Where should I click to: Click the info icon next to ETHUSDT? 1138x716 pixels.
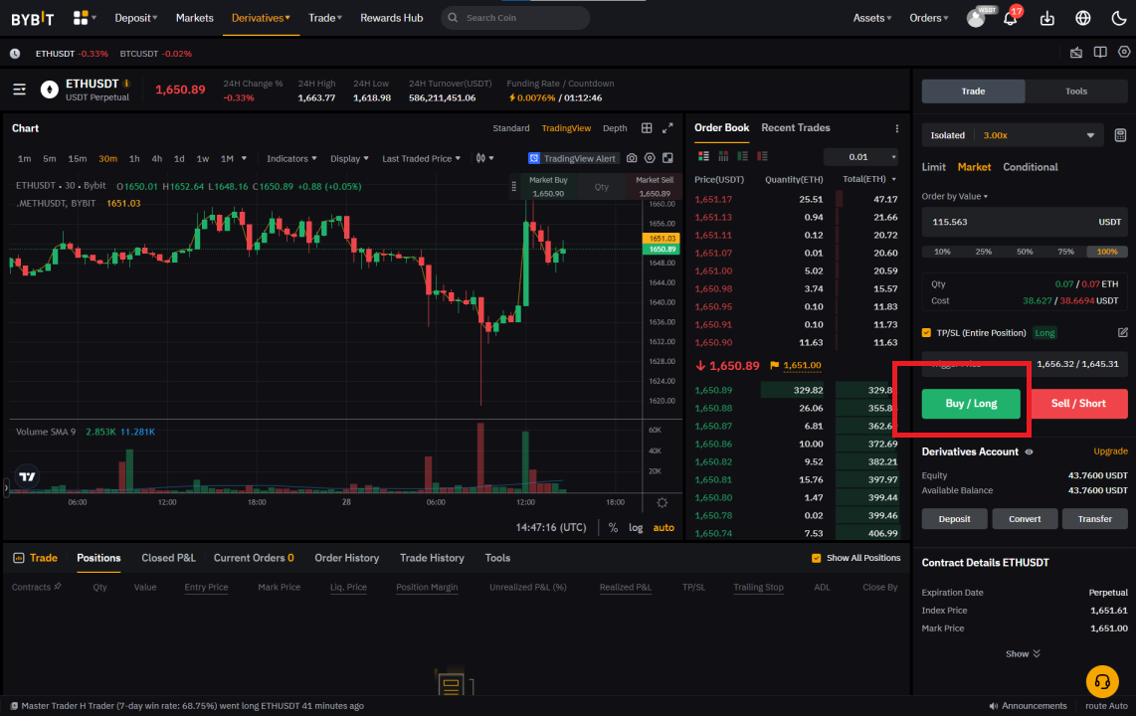(126, 84)
